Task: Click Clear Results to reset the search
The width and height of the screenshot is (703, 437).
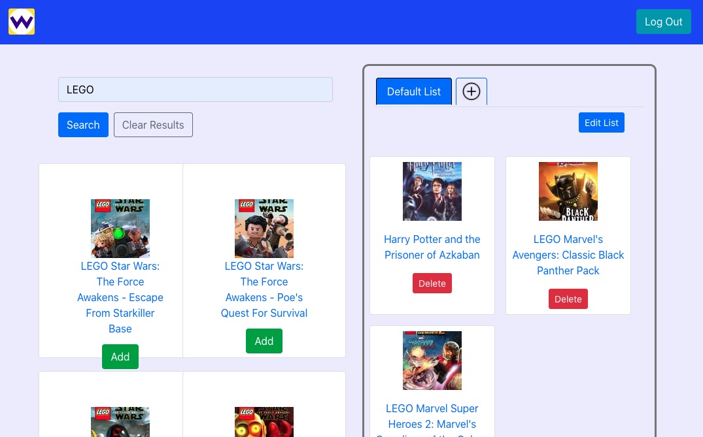Action: point(153,125)
